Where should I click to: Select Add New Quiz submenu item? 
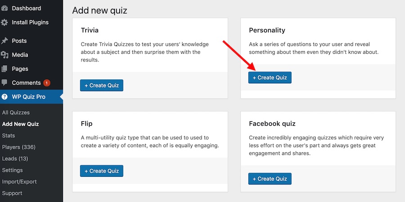[x=21, y=124]
